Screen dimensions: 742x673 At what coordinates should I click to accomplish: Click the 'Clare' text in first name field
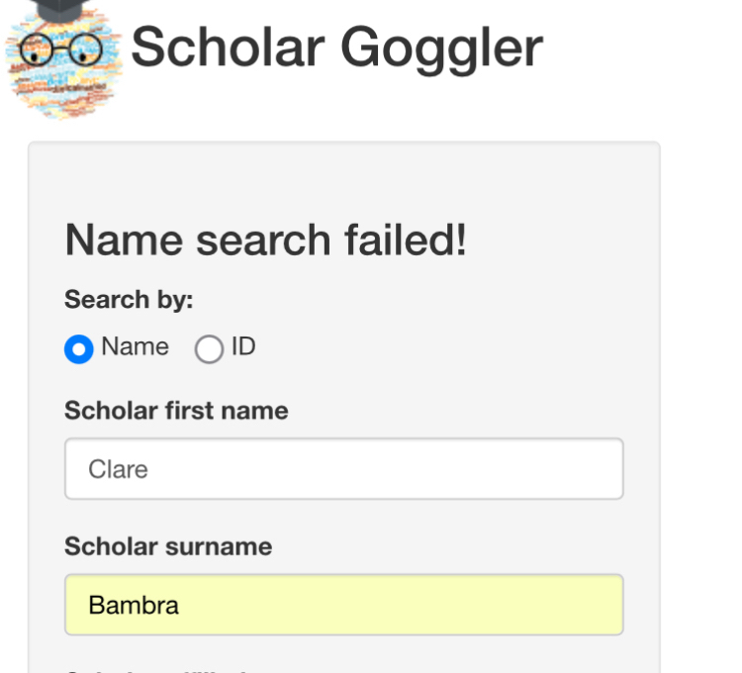118,469
